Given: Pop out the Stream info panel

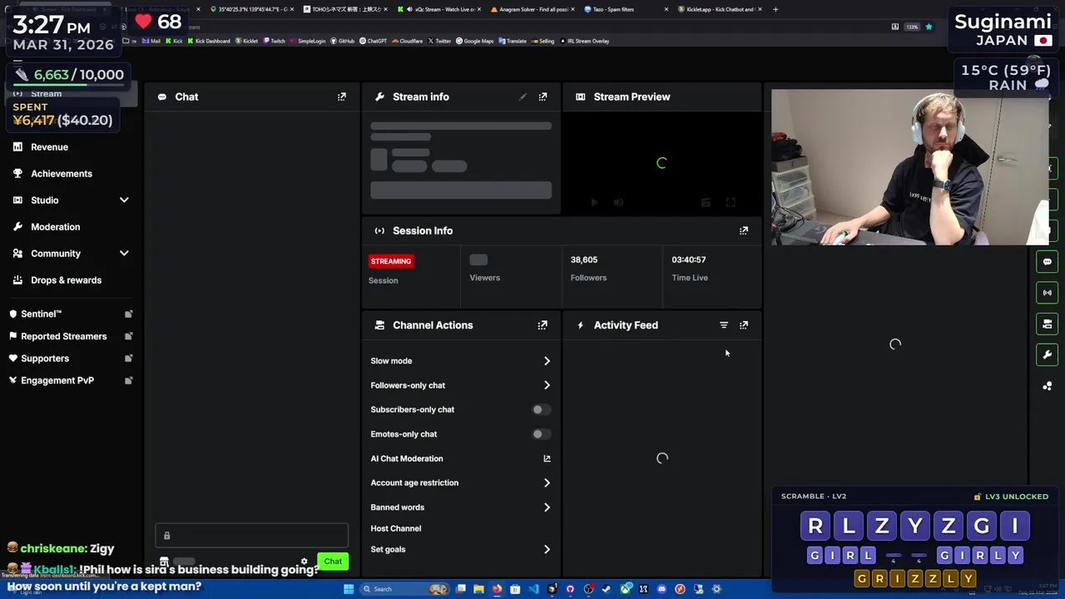Looking at the screenshot, I should click(542, 97).
